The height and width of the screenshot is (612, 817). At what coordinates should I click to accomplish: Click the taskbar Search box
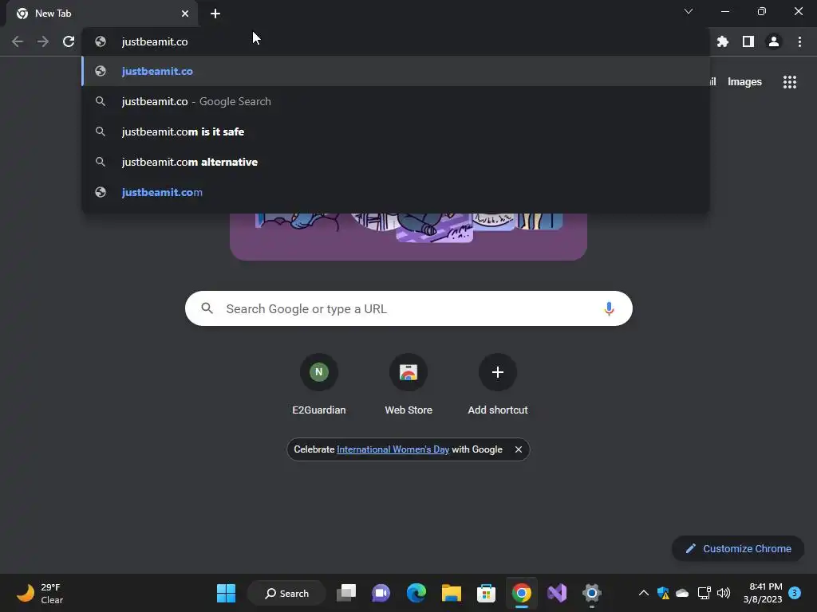(x=286, y=593)
